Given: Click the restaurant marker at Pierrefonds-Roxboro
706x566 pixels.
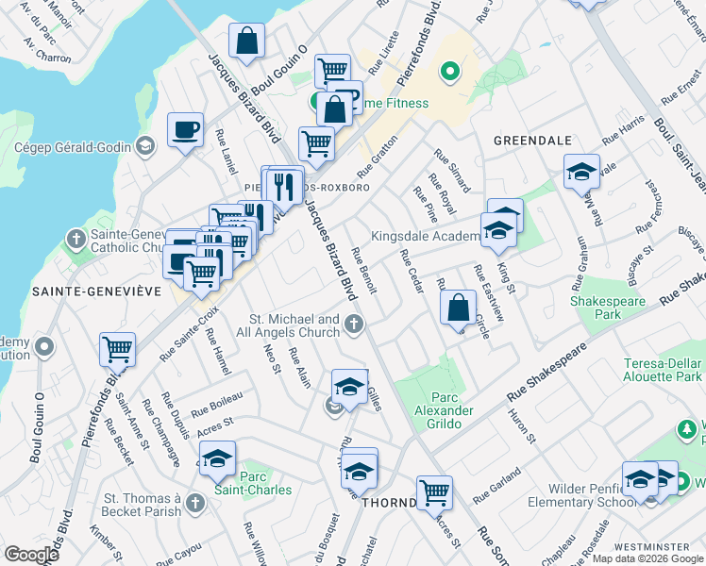Looking at the screenshot, I should click(x=284, y=187).
